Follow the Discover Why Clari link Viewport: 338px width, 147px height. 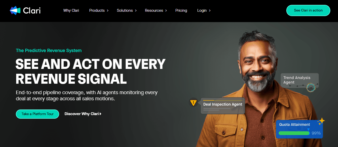pos(82,114)
